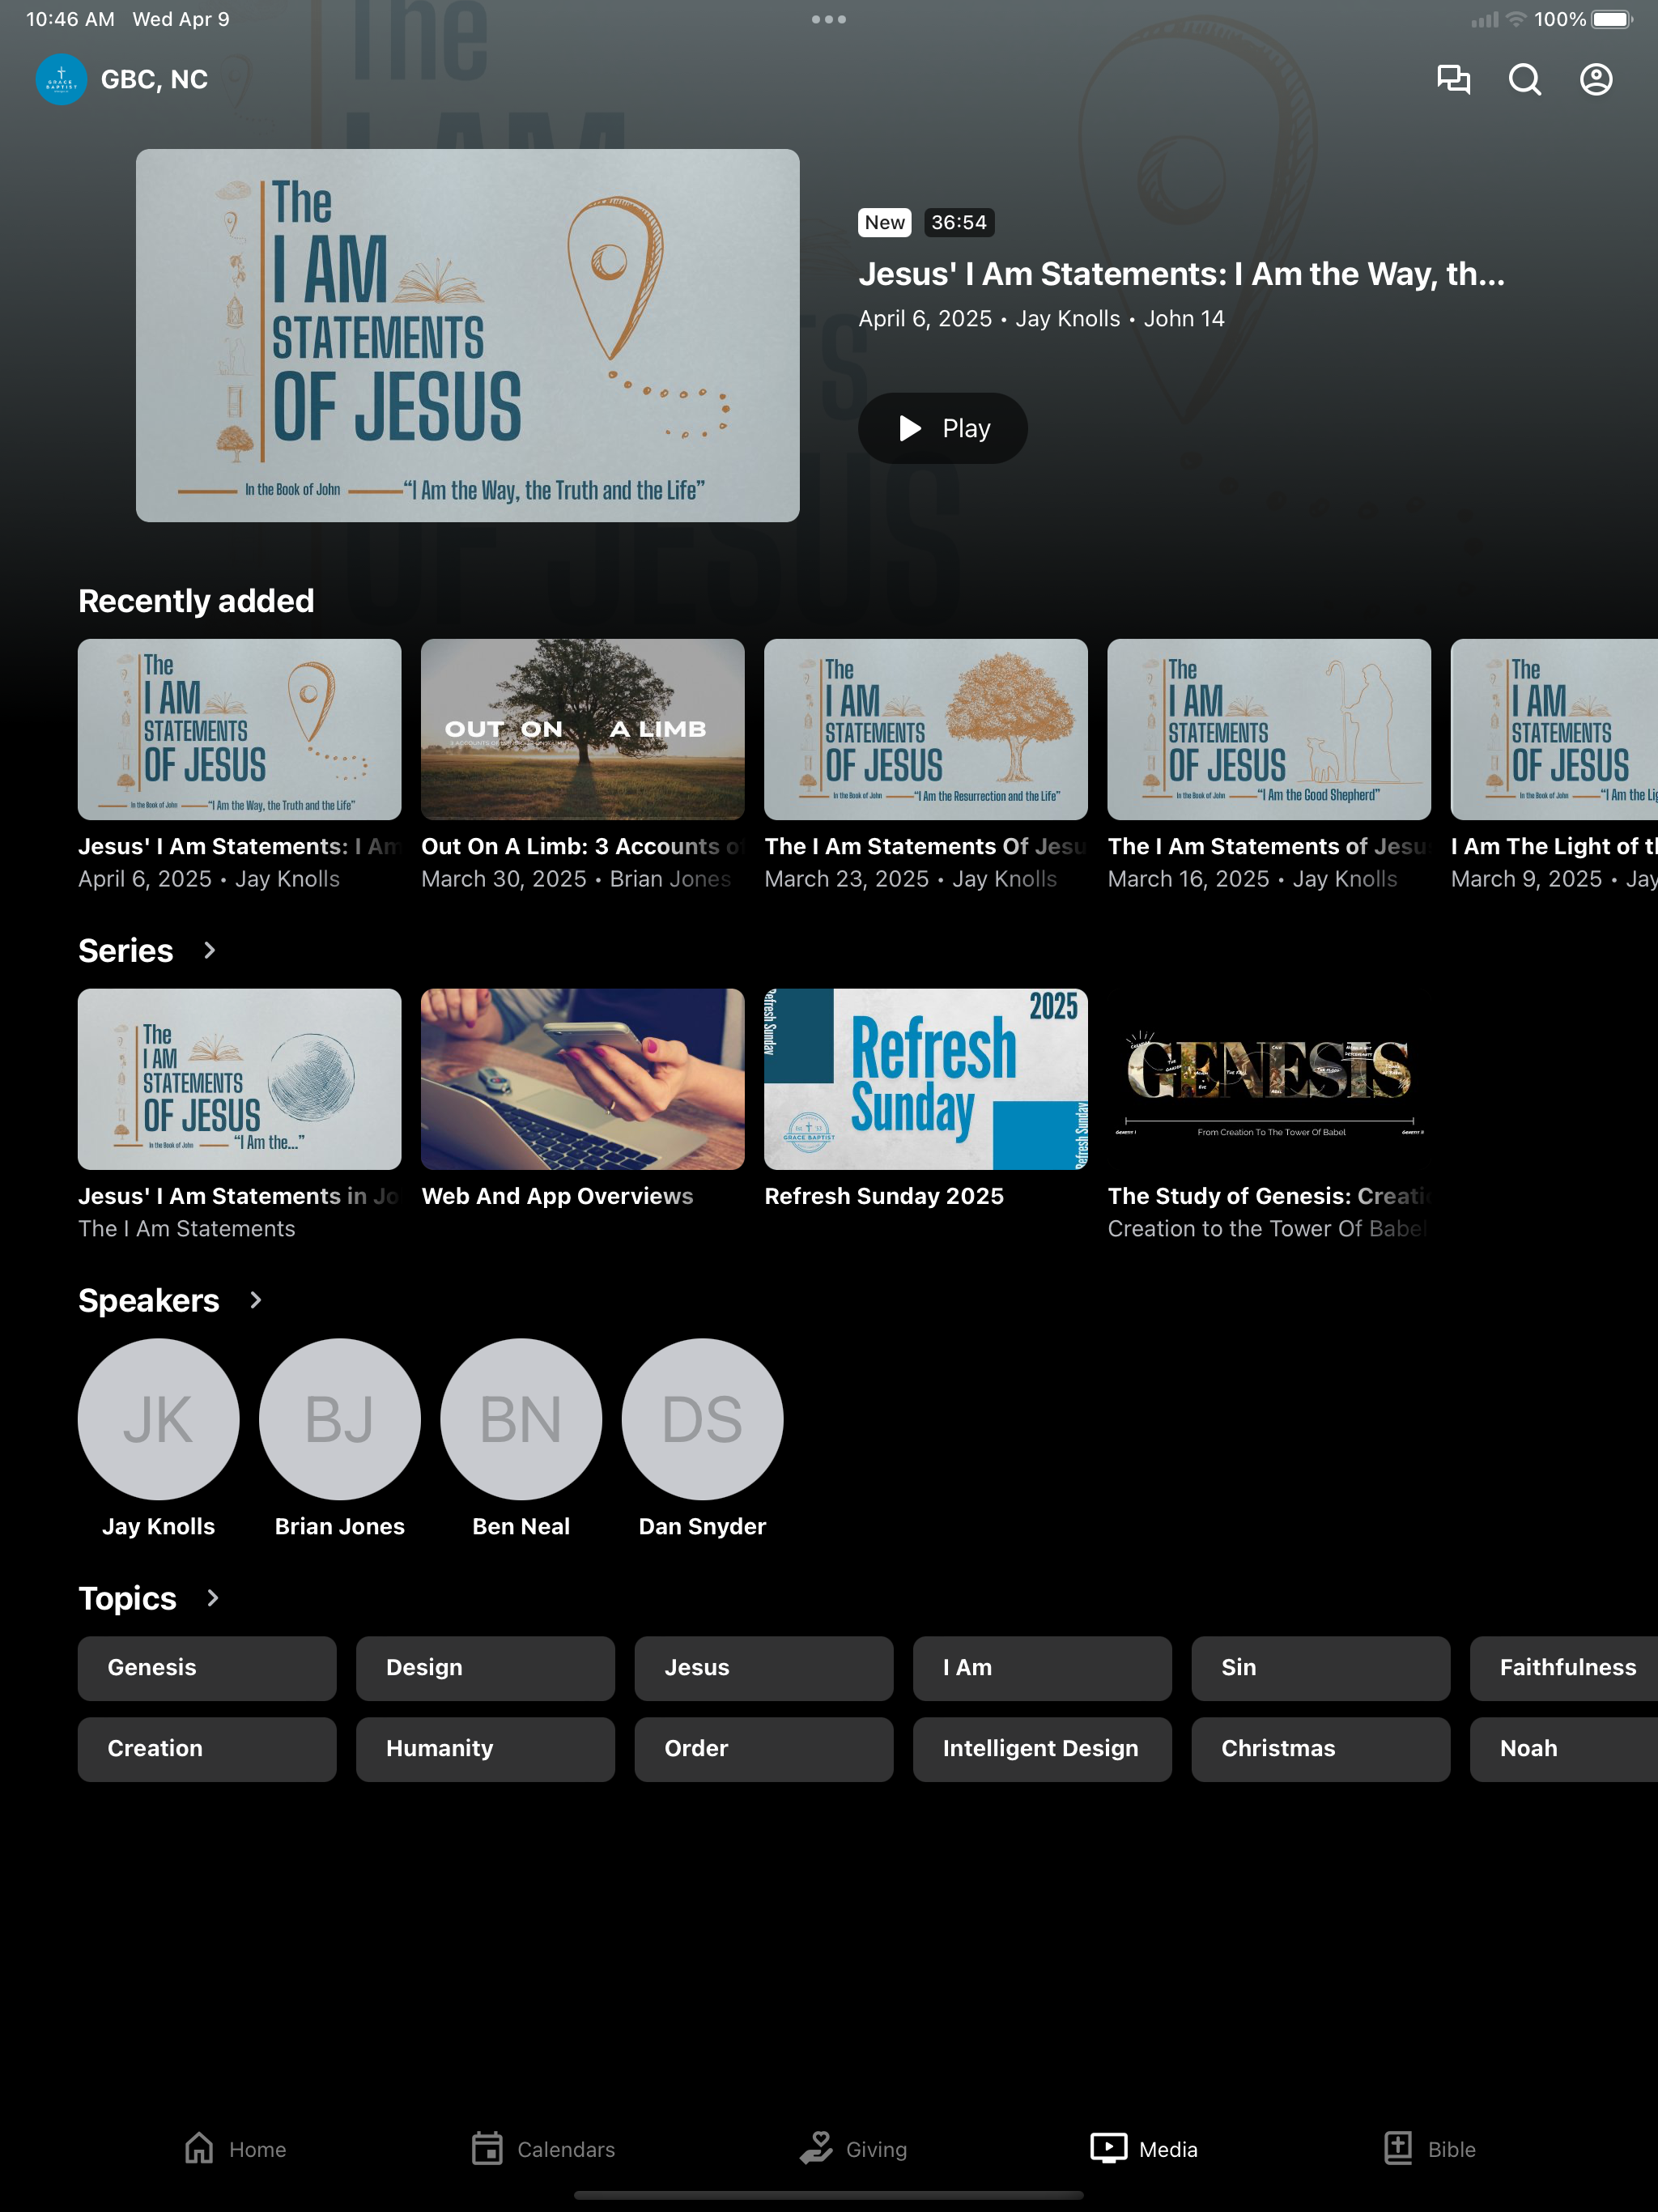Select the Media tab
Screen dimensions: 1658x2212
tap(1144, 2148)
